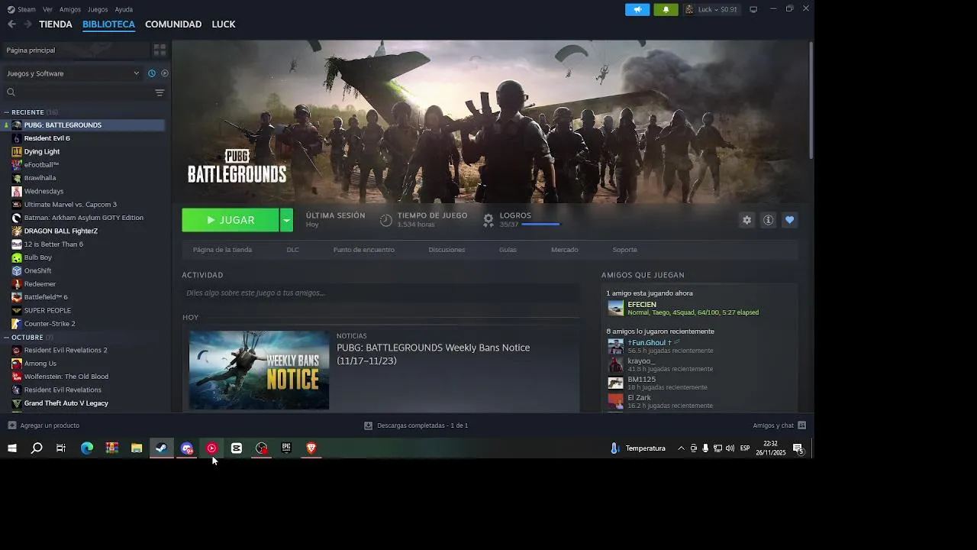
Task: Open Windows taskbar search
Action: (37, 448)
